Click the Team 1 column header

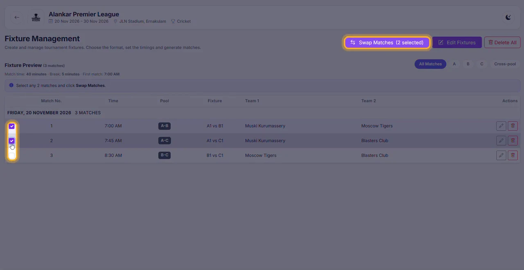pyautogui.click(x=252, y=101)
